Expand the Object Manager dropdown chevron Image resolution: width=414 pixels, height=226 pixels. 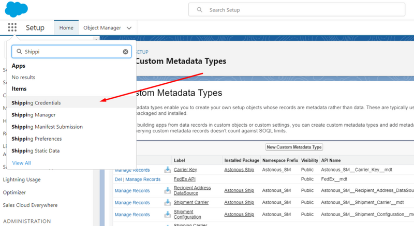coord(129,28)
